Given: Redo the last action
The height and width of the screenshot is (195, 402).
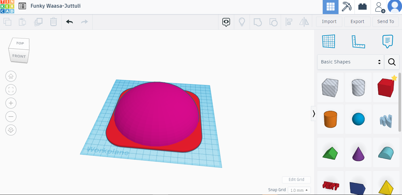Looking at the screenshot, I should pyautogui.click(x=84, y=22).
